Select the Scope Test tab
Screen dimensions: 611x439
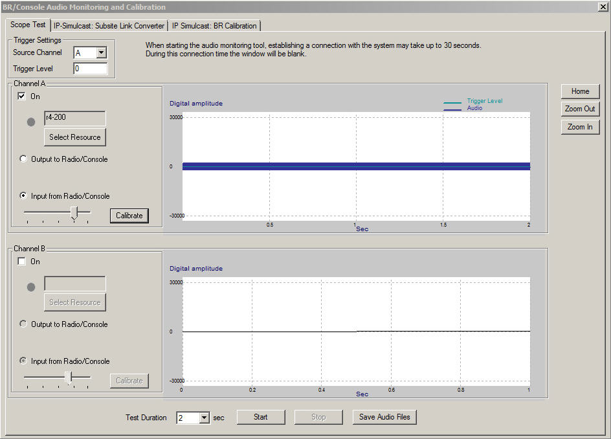click(28, 25)
